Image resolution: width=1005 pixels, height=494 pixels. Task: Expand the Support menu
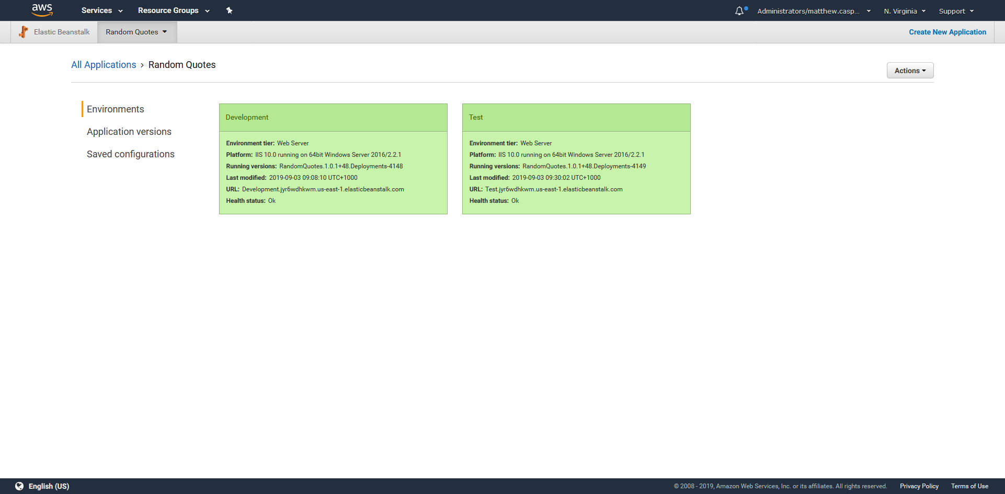click(x=956, y=11)
